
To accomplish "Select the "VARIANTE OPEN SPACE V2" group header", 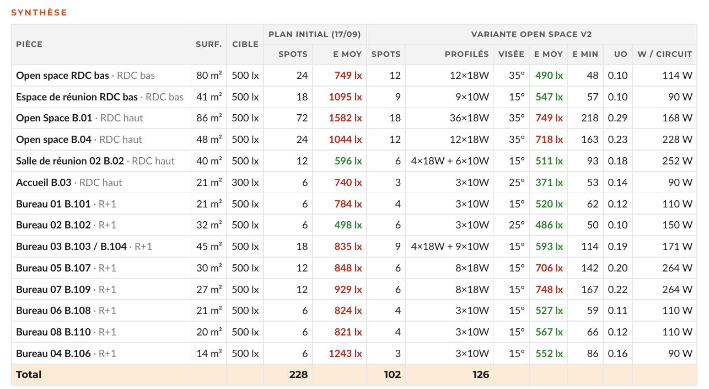I will [x=531, y=34].
